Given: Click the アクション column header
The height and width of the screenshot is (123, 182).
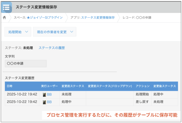Looking at the screenshot, I should [x=143, y=86].
